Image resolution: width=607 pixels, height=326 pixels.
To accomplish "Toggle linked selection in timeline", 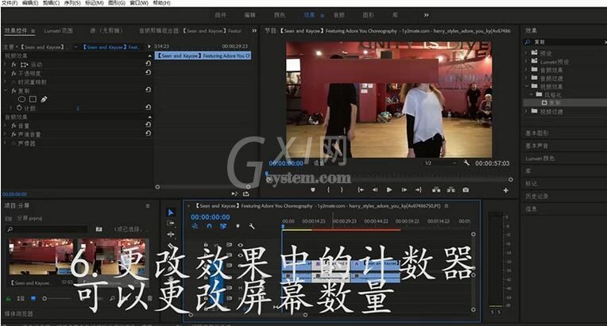I will 223,226.
